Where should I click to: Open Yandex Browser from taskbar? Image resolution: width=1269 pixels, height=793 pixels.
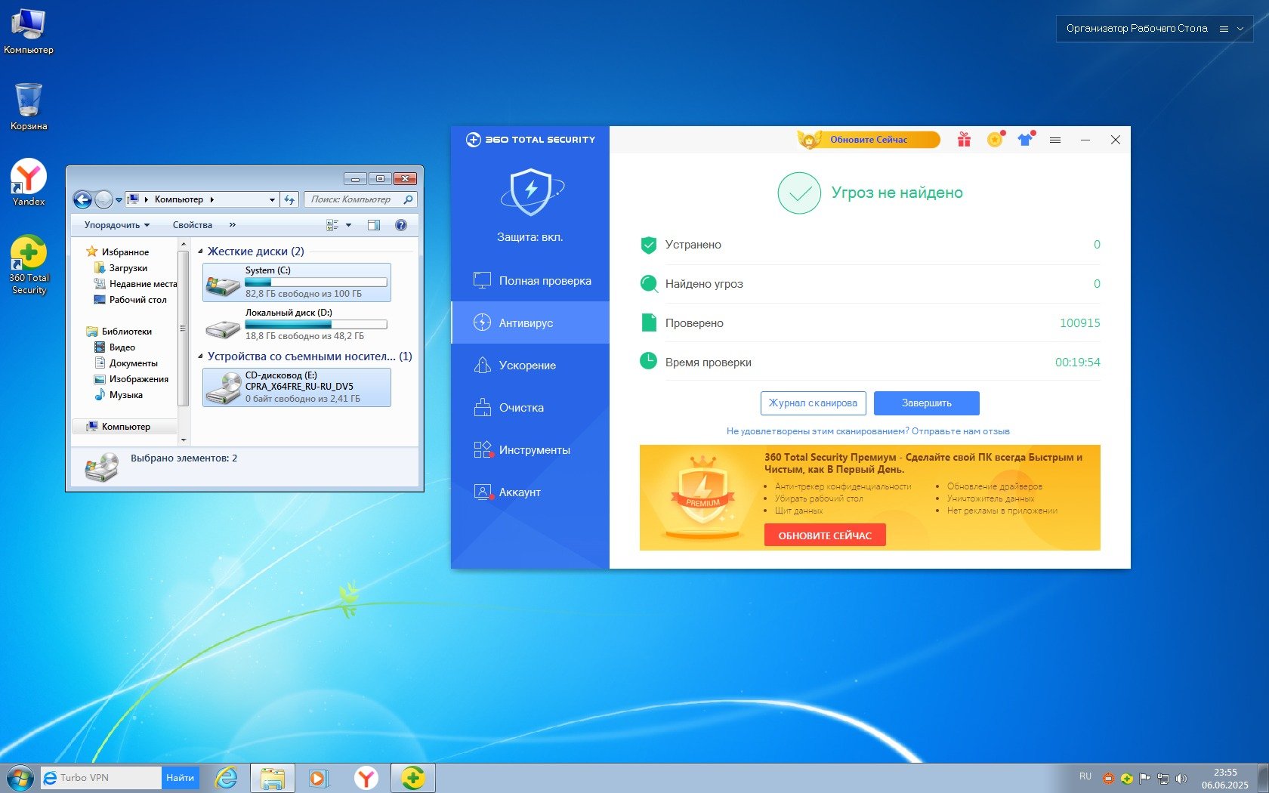coord(366,778)
